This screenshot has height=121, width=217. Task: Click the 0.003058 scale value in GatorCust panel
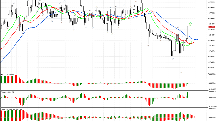(x=212, y=109)
